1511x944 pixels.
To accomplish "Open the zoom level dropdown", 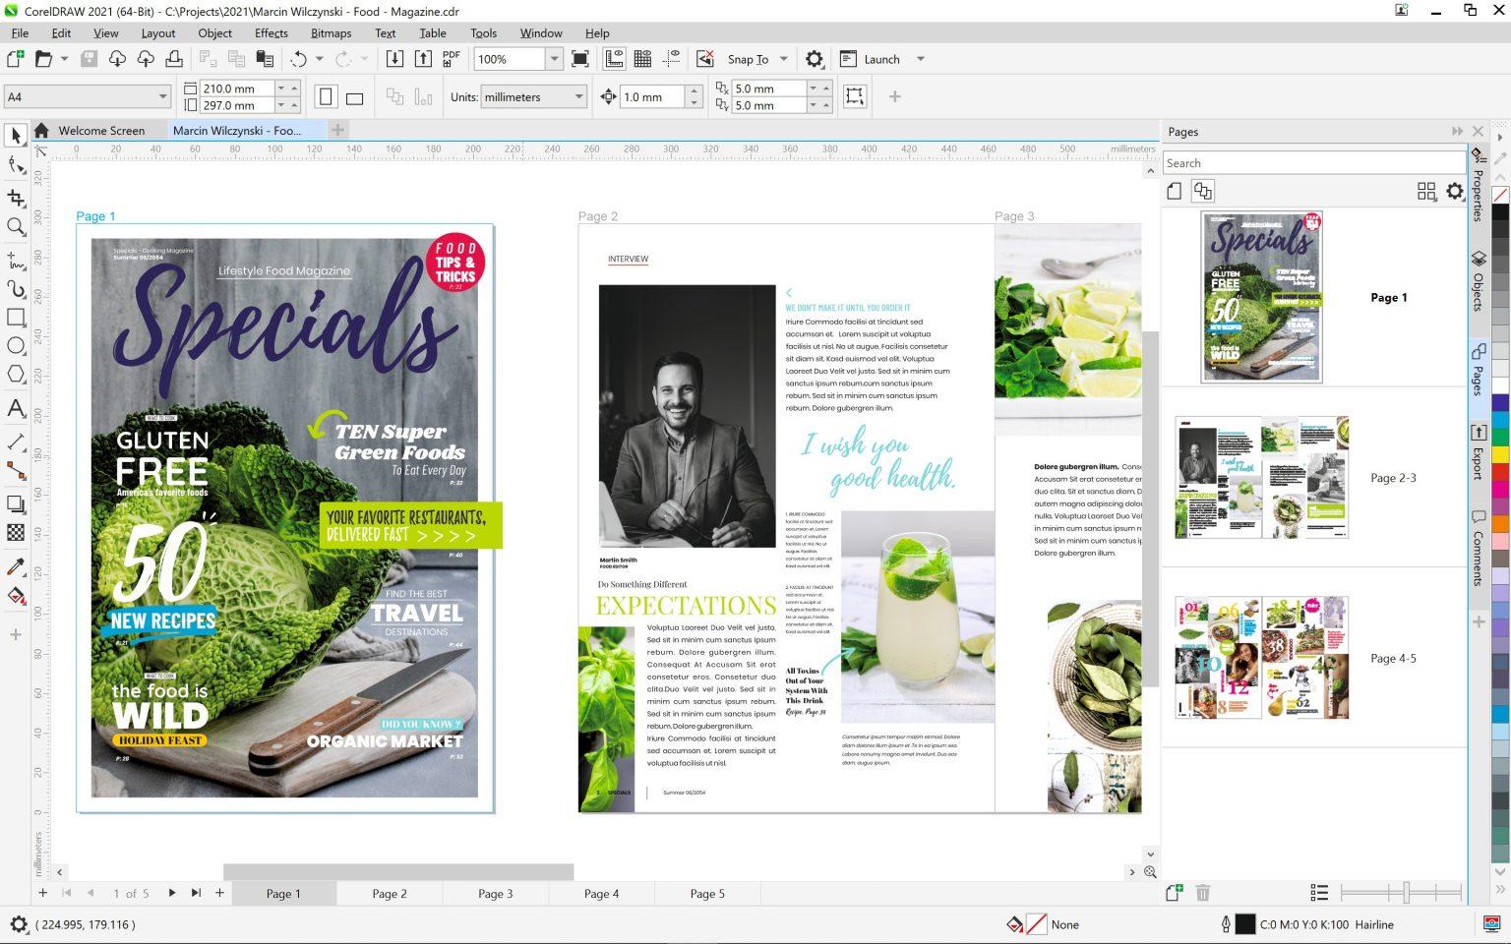I will click(x=554, y=59).
